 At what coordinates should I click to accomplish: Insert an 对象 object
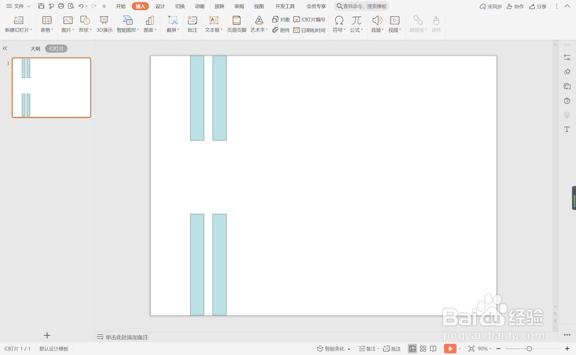[x=281, y=19]
